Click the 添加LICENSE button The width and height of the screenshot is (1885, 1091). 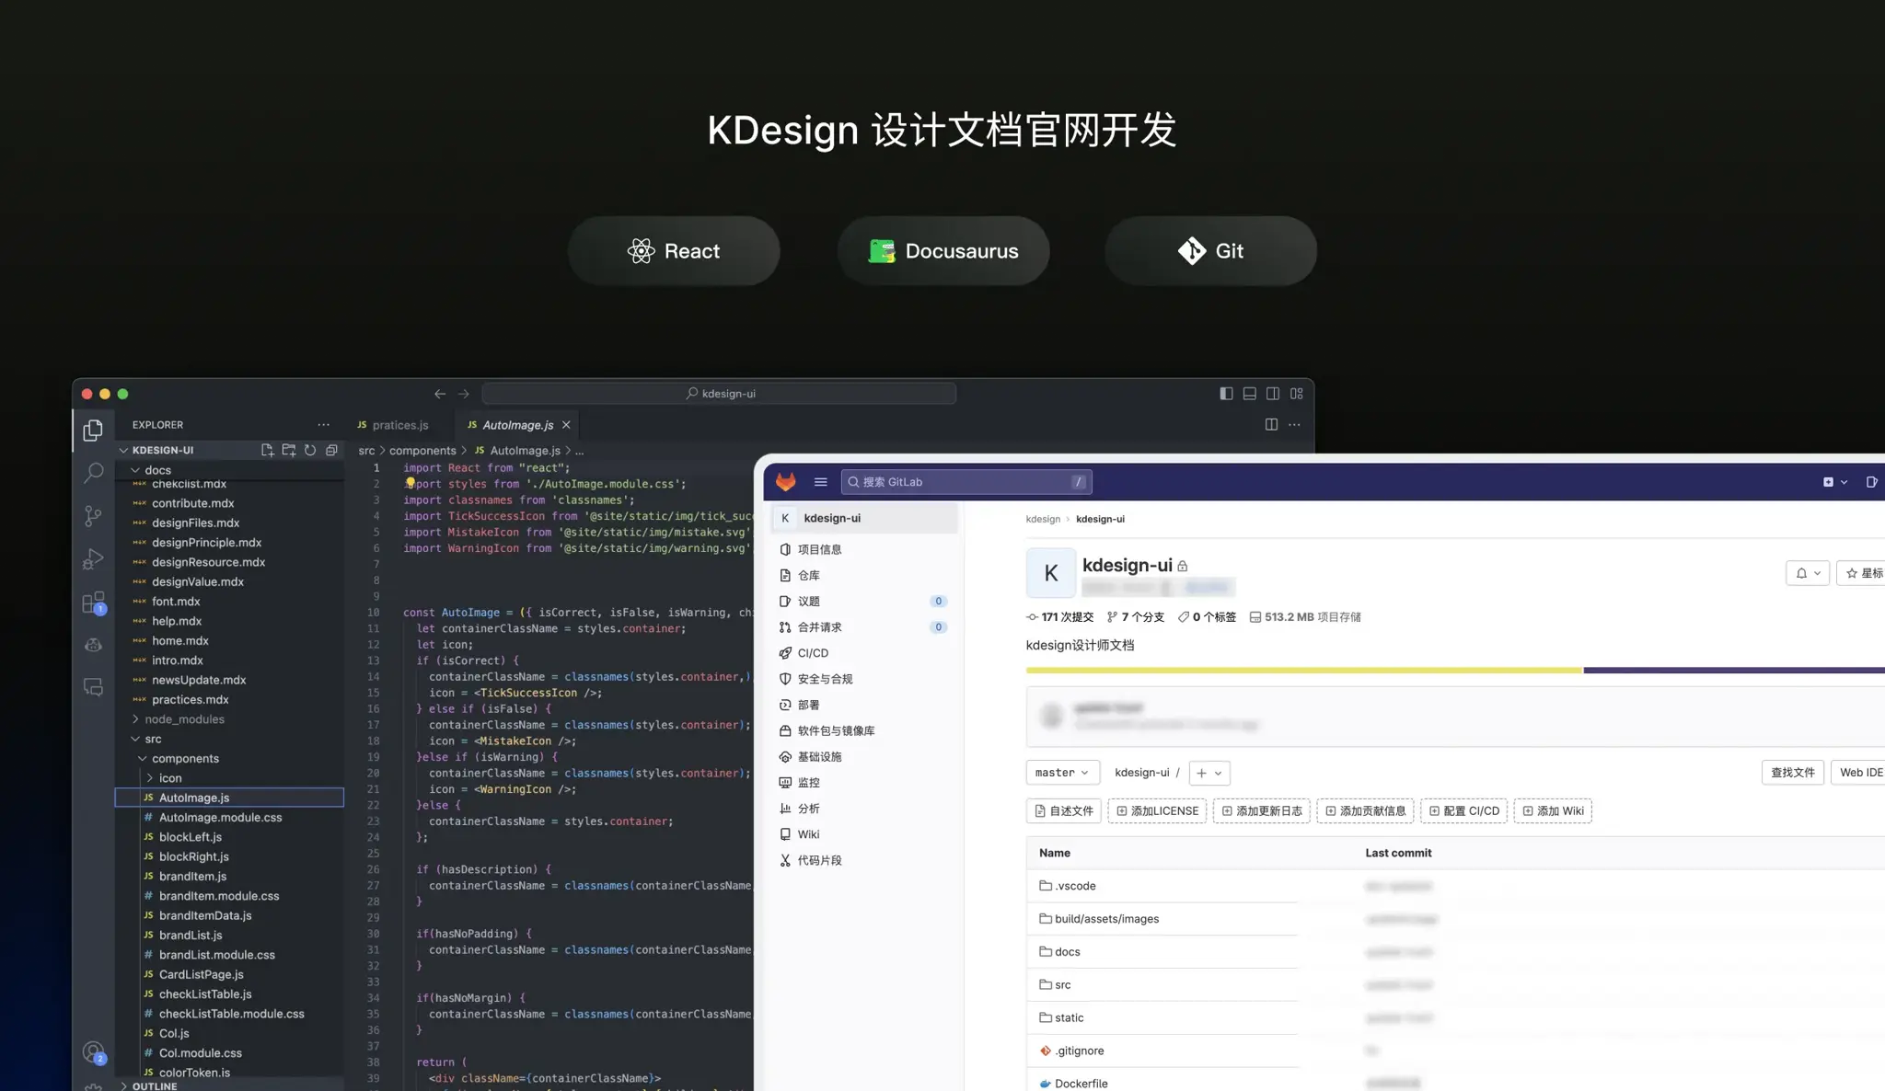tap(1157, 810)
